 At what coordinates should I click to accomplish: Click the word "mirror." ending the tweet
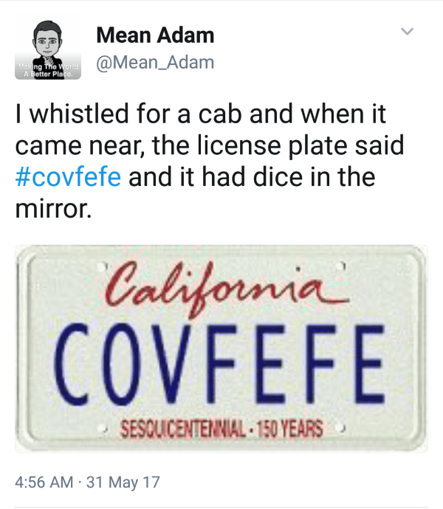click(x=53, y=210)
